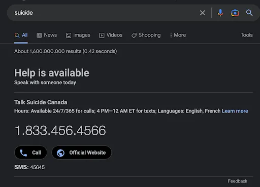Click the results count text
260x187 pixels.
[66, 51]
